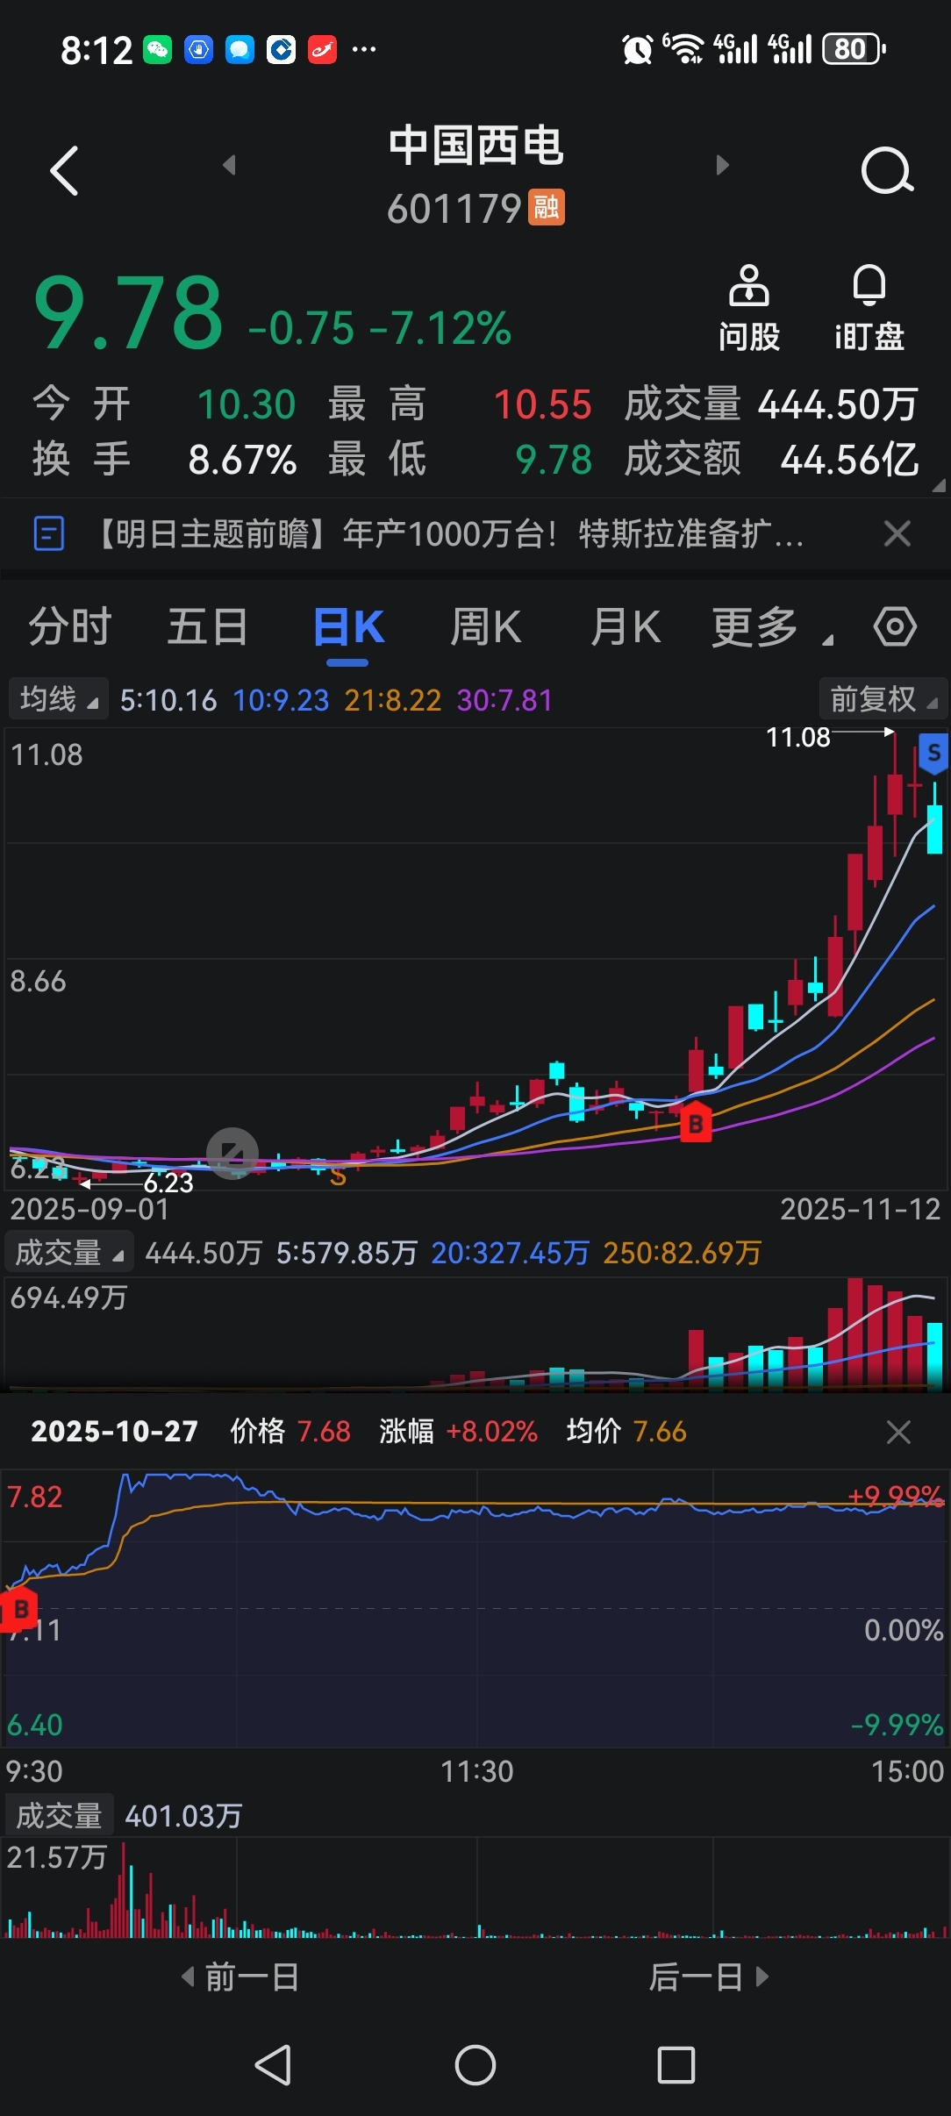Go to next stock with right triangle

(x=722, y=165)
